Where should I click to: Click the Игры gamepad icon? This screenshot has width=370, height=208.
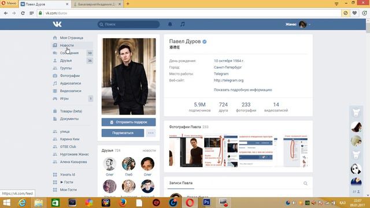click(x=55, y=98)
